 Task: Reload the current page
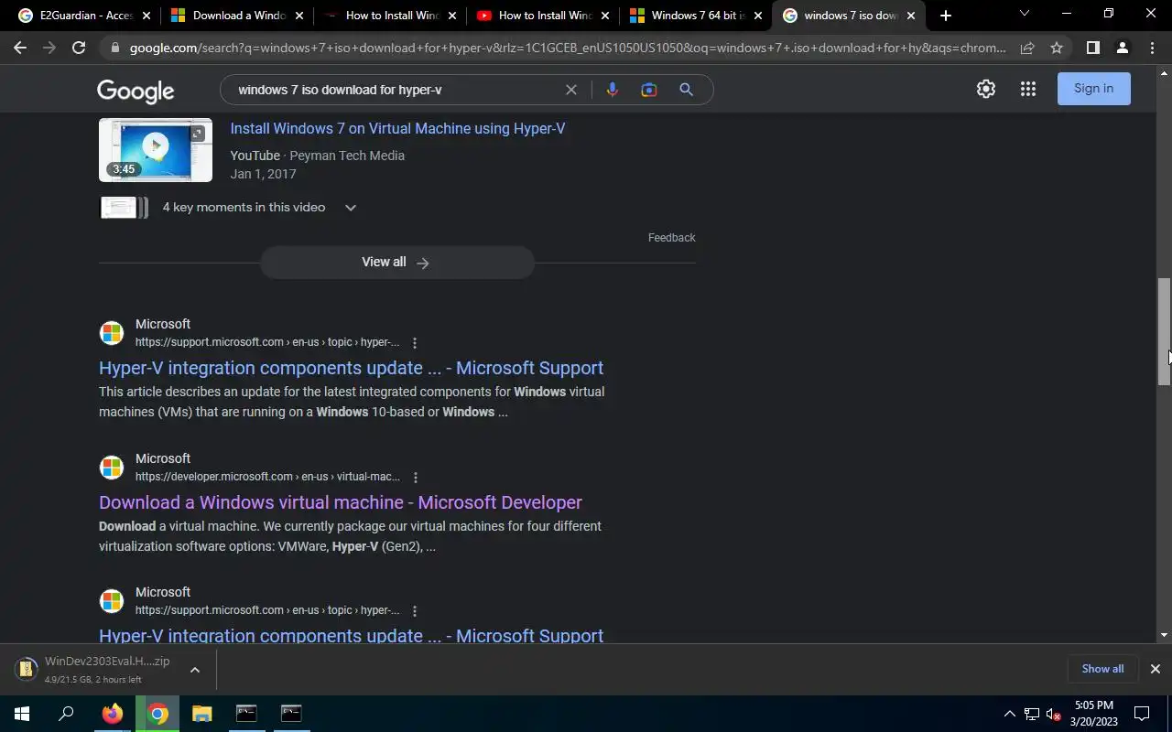pos(79,48)
